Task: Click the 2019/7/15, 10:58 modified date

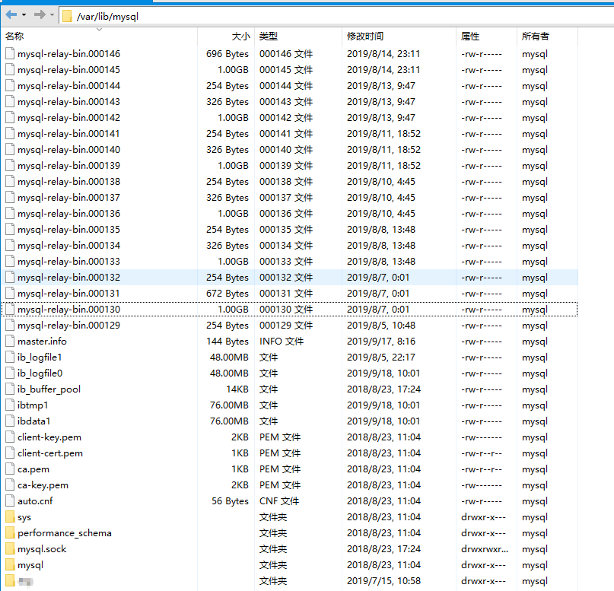Action: tap(383, 581)
